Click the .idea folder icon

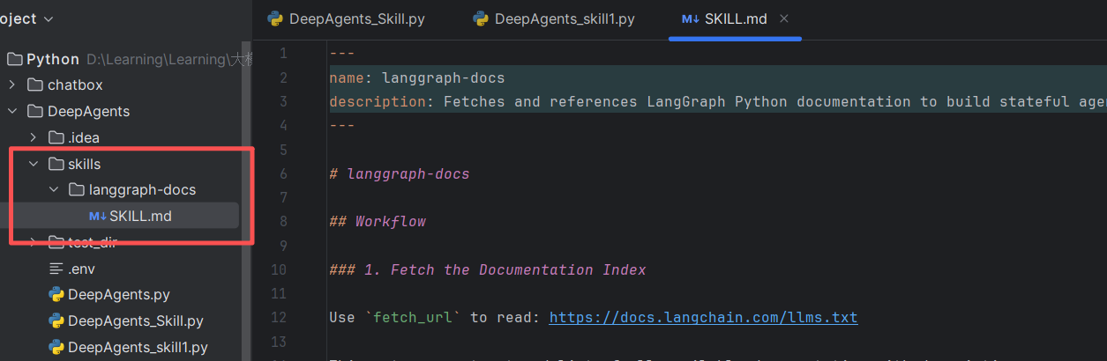56,138
